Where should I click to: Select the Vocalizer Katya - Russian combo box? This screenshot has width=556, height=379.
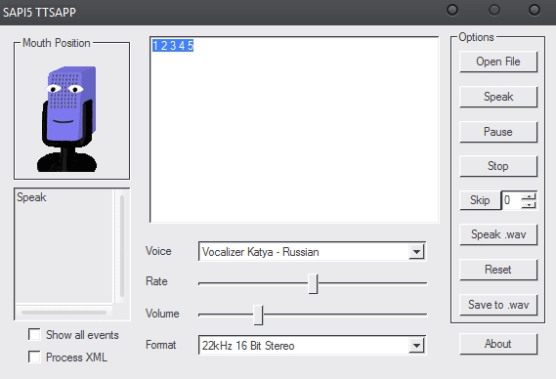coord(312,252)
